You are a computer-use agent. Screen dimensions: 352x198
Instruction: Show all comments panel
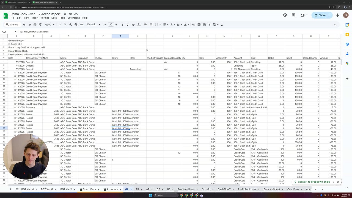[293, 15]
